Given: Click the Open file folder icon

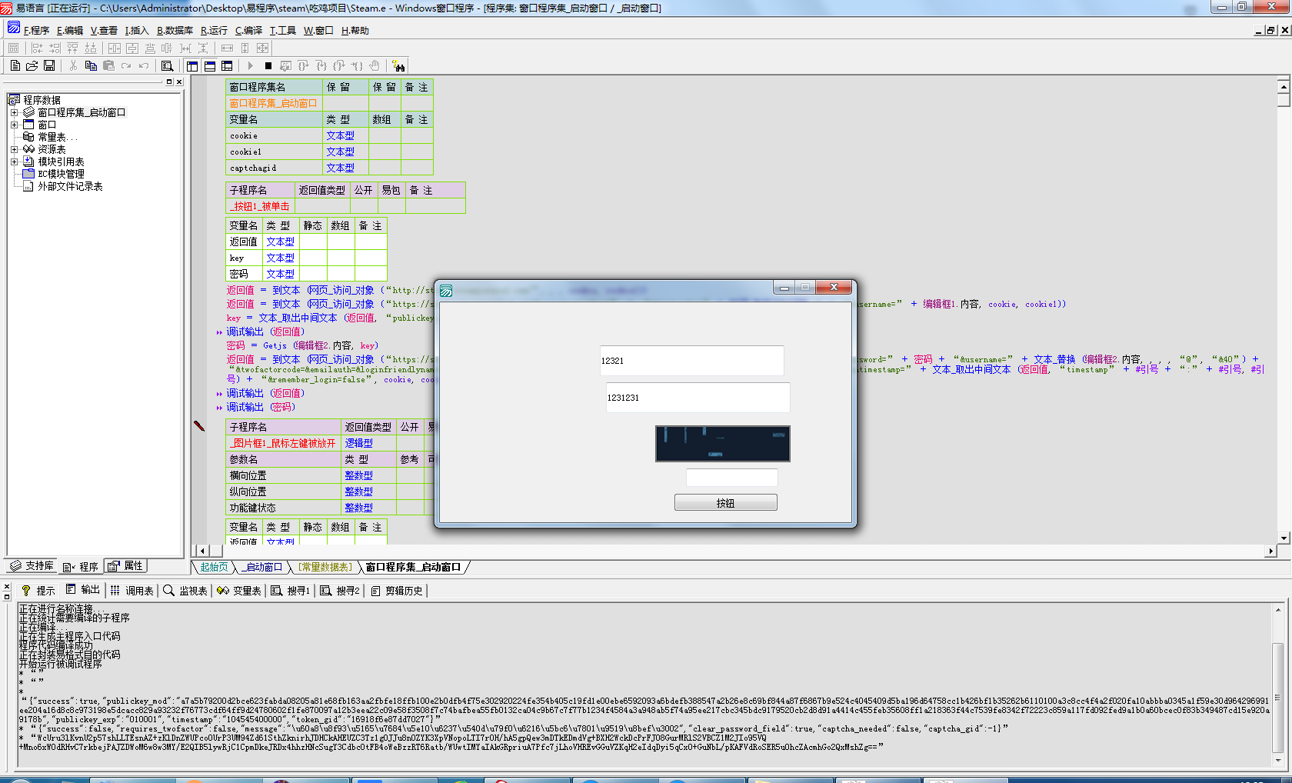Looking at the screenshot, I should [32, 66].
